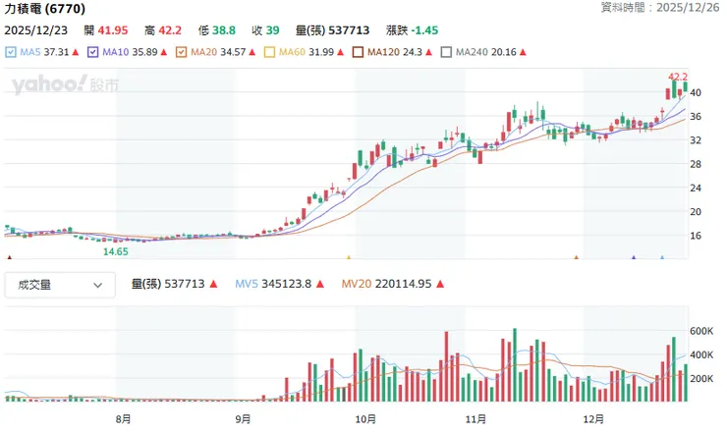Click the 資料時間：2025/12/26 timestamp

pyautogui.click(x=660, y=8)
